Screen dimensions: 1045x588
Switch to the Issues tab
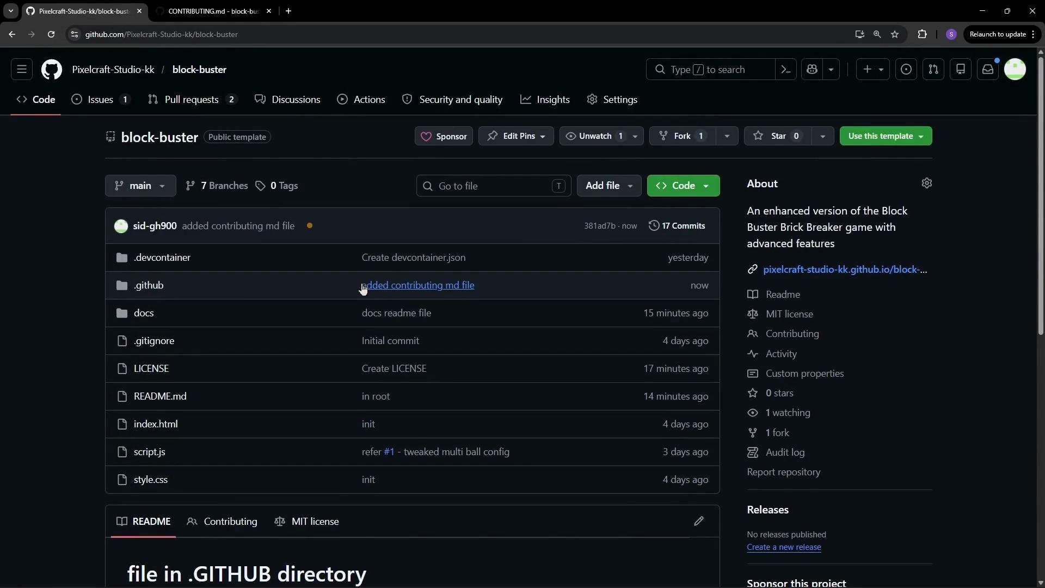pos(101,100)
